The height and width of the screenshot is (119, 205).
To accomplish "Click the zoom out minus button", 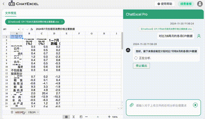I will [x=86, y=117].
